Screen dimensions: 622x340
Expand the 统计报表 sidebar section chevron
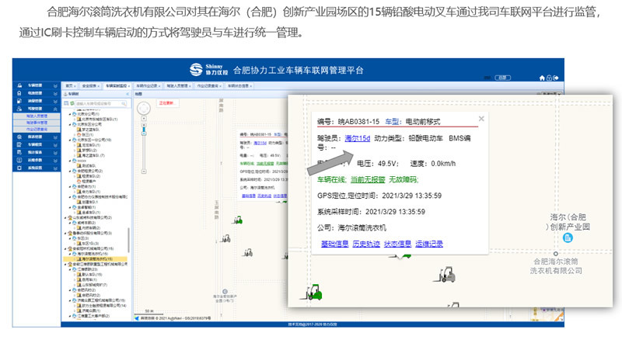(x=55, y=152)
